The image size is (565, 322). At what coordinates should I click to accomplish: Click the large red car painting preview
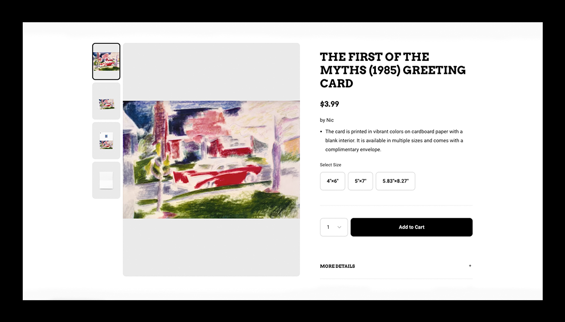(211, 160)
